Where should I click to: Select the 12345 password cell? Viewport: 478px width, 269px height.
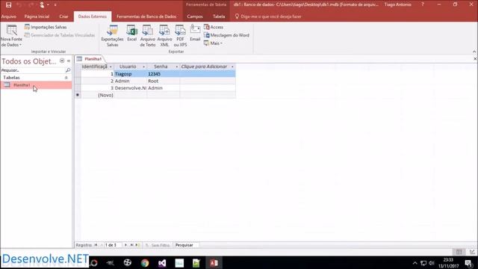tap(163, 74)
